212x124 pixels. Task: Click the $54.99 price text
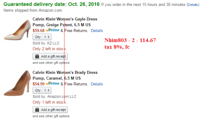(39, 84)
